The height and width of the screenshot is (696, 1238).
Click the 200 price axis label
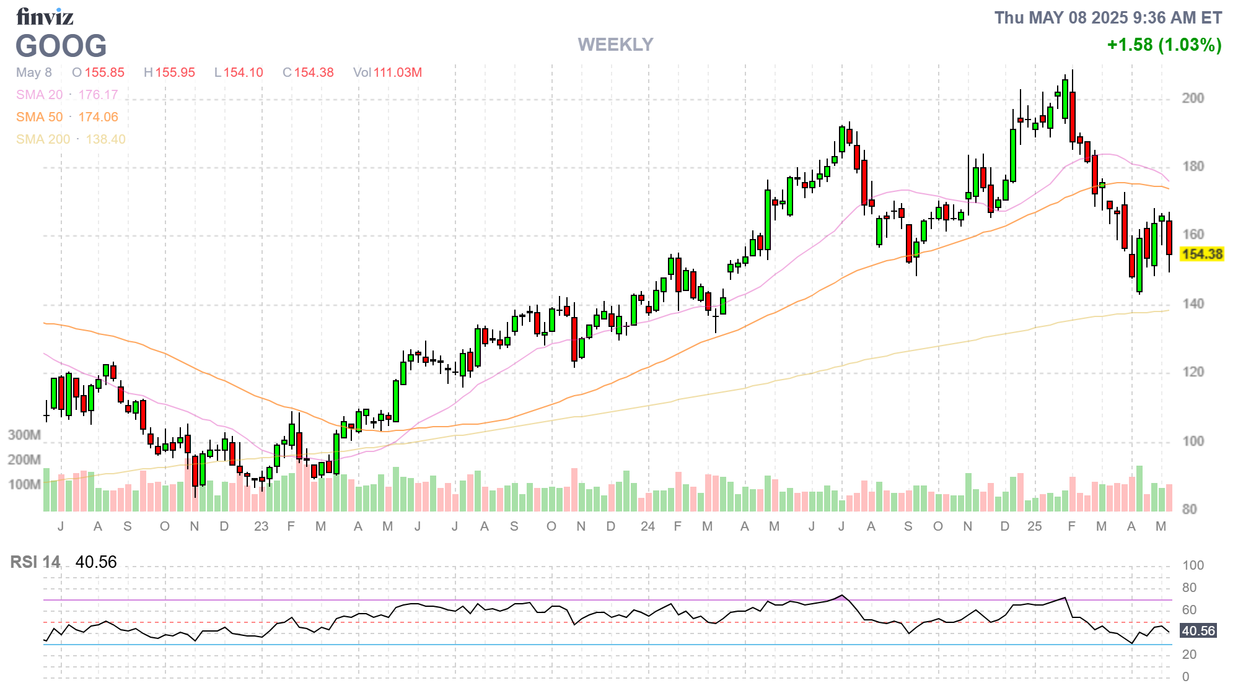click(1193, 98)
